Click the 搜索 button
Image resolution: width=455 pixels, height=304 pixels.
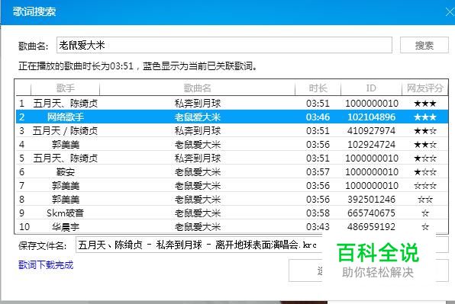[424, 45]
